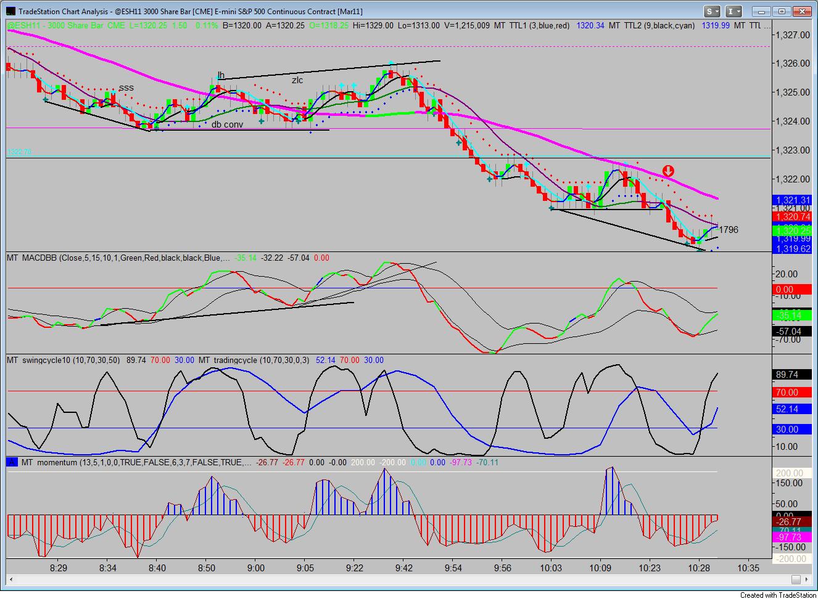Maximize the Chart Analysis window
Image resolution: width=818 pixels, height=599 pixels.
point(782,11)
